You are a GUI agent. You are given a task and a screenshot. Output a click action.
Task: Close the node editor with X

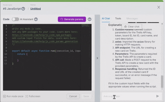(x=159, y=7)
